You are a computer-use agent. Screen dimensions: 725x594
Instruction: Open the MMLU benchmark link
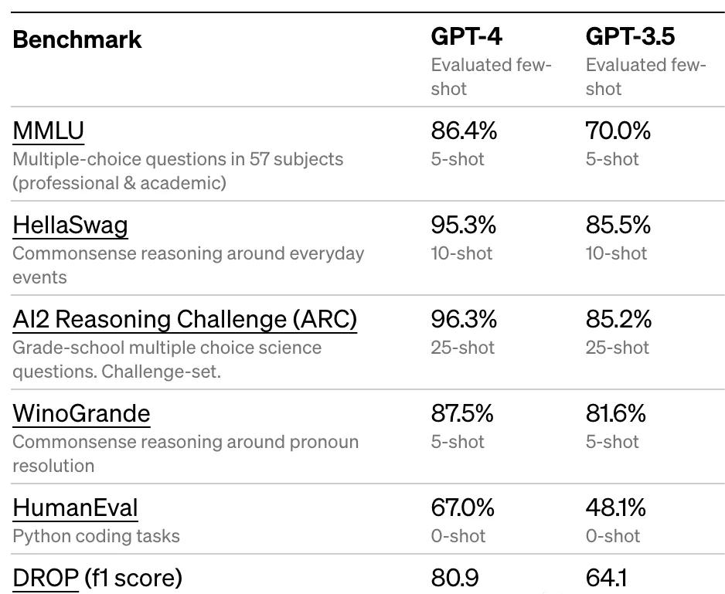(x=49, y=131)
